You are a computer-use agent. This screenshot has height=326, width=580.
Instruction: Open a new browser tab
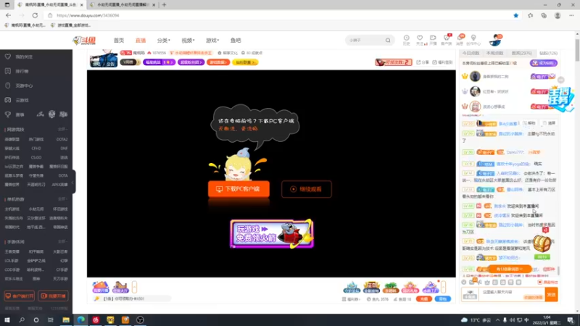point(164,5)
